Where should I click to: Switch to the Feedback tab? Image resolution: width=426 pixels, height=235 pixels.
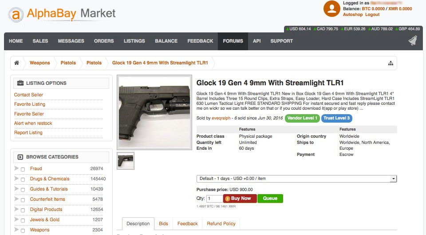[x=187, y=223]
